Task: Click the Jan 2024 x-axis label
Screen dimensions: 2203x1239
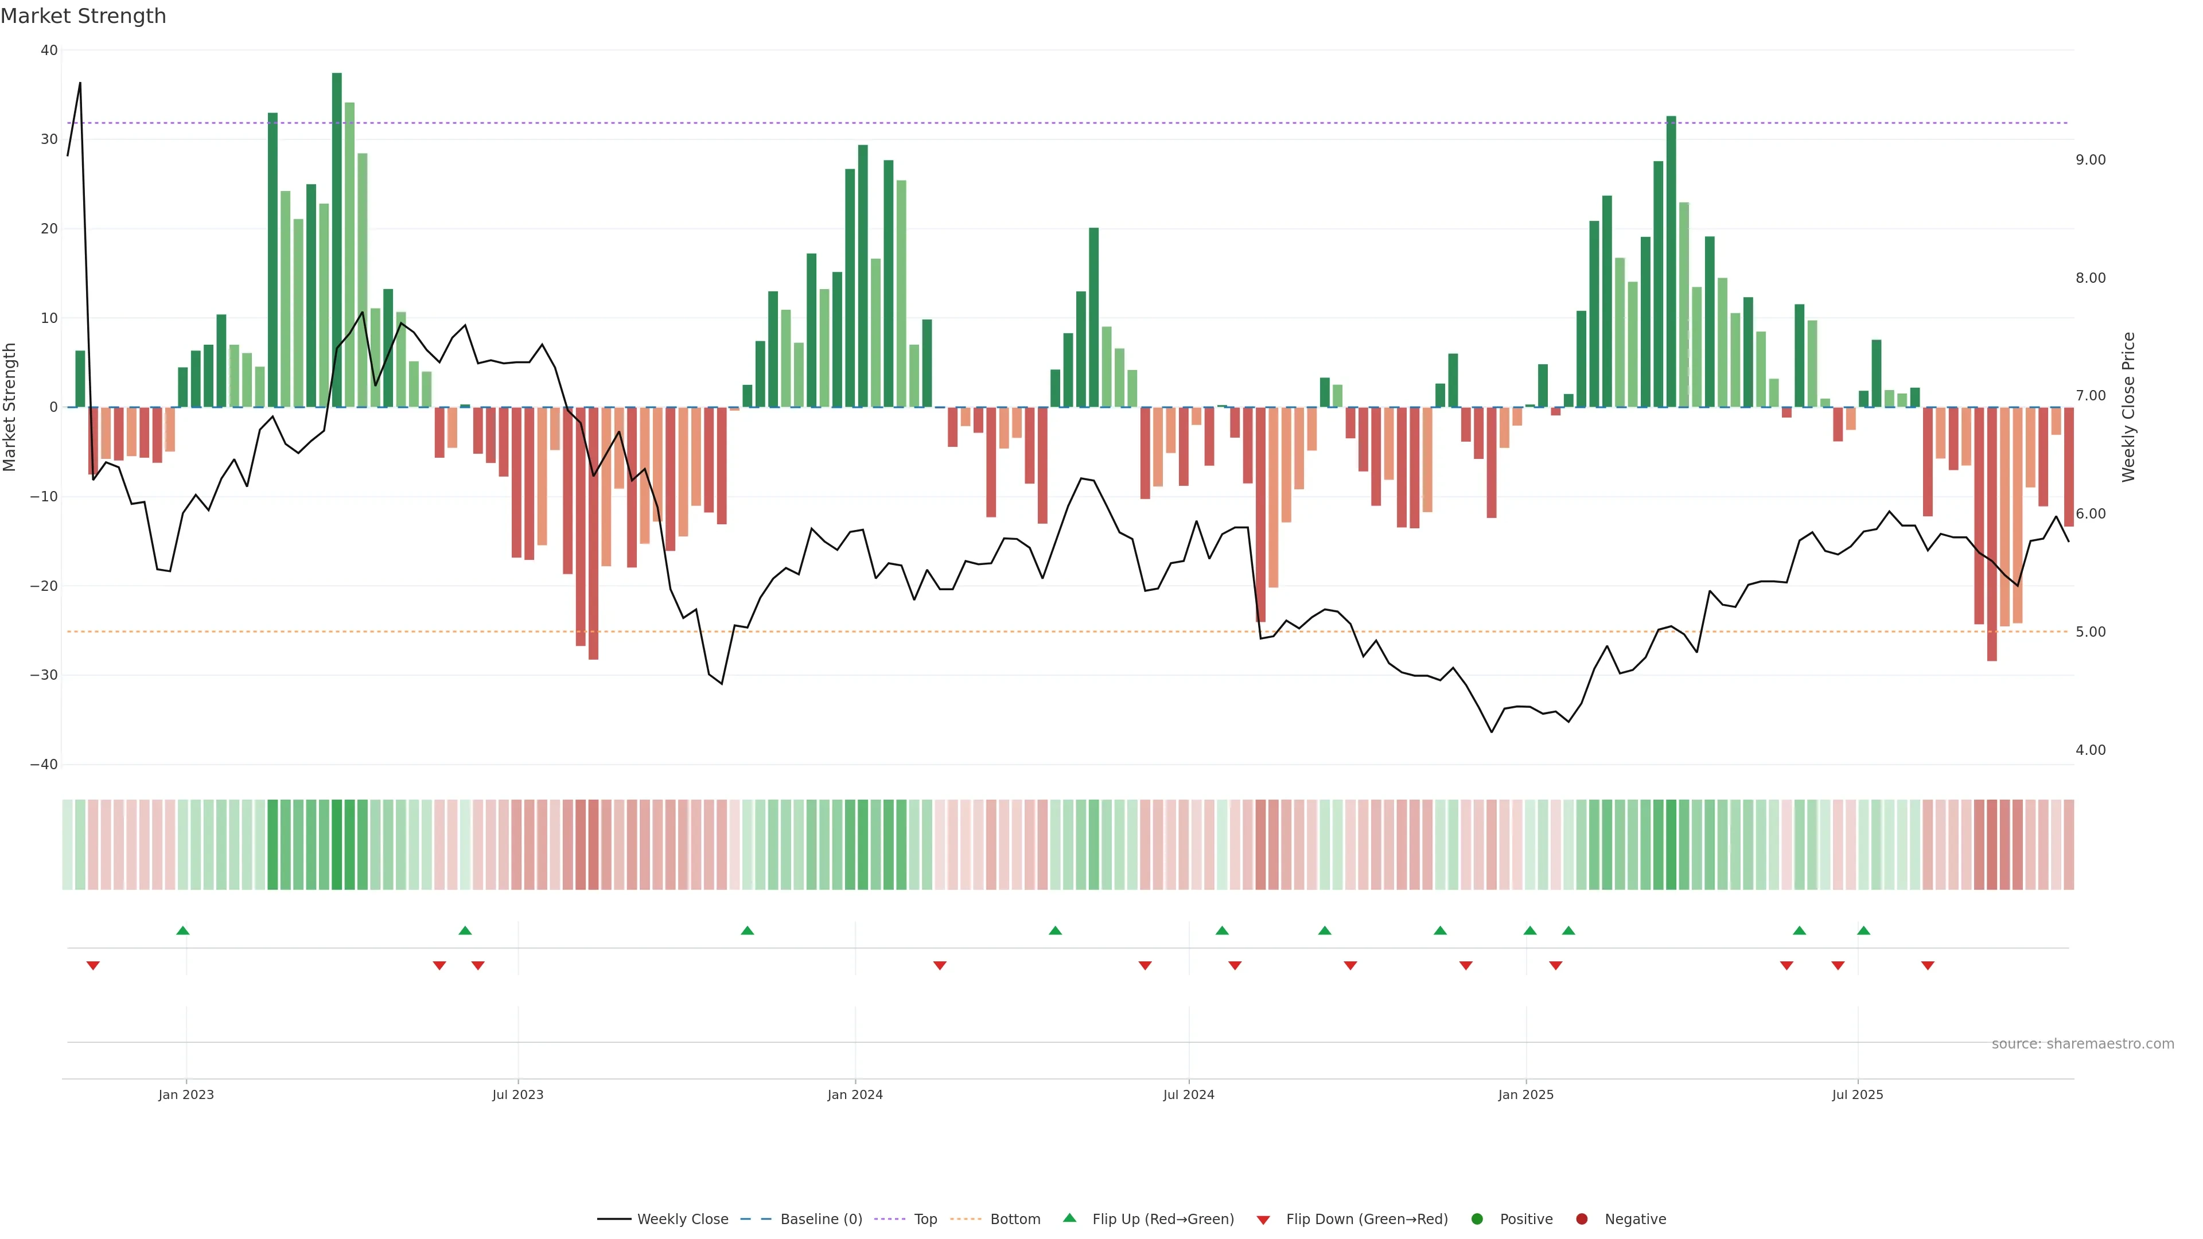Action: click(854, 1094)
